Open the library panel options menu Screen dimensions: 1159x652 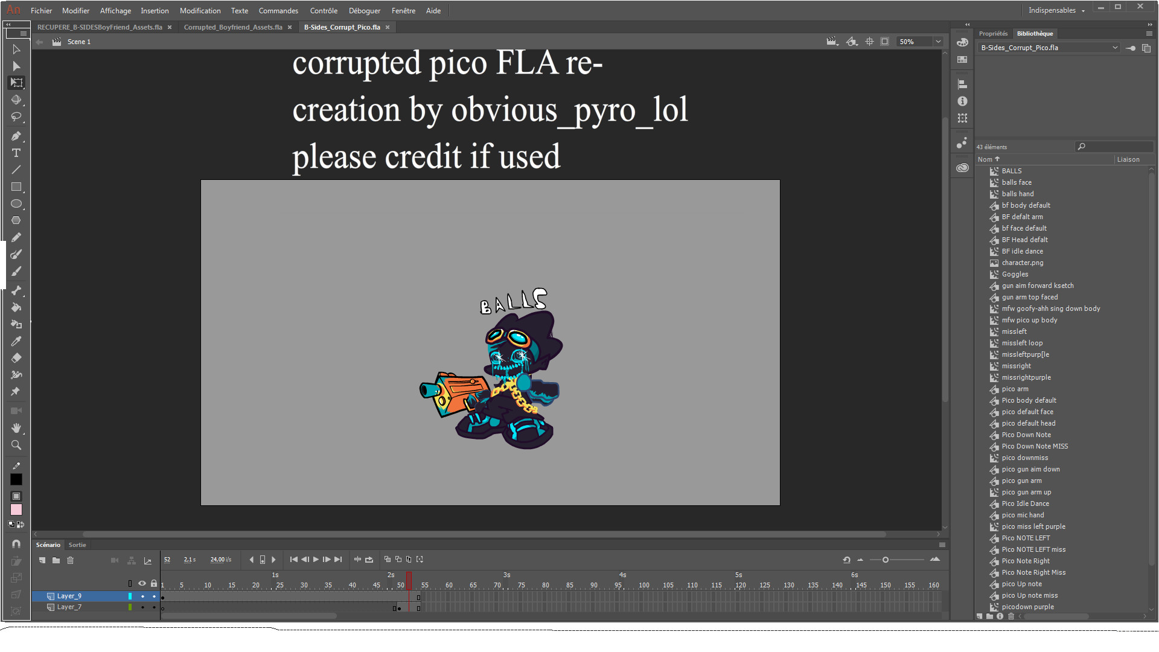click(1149, 33)
